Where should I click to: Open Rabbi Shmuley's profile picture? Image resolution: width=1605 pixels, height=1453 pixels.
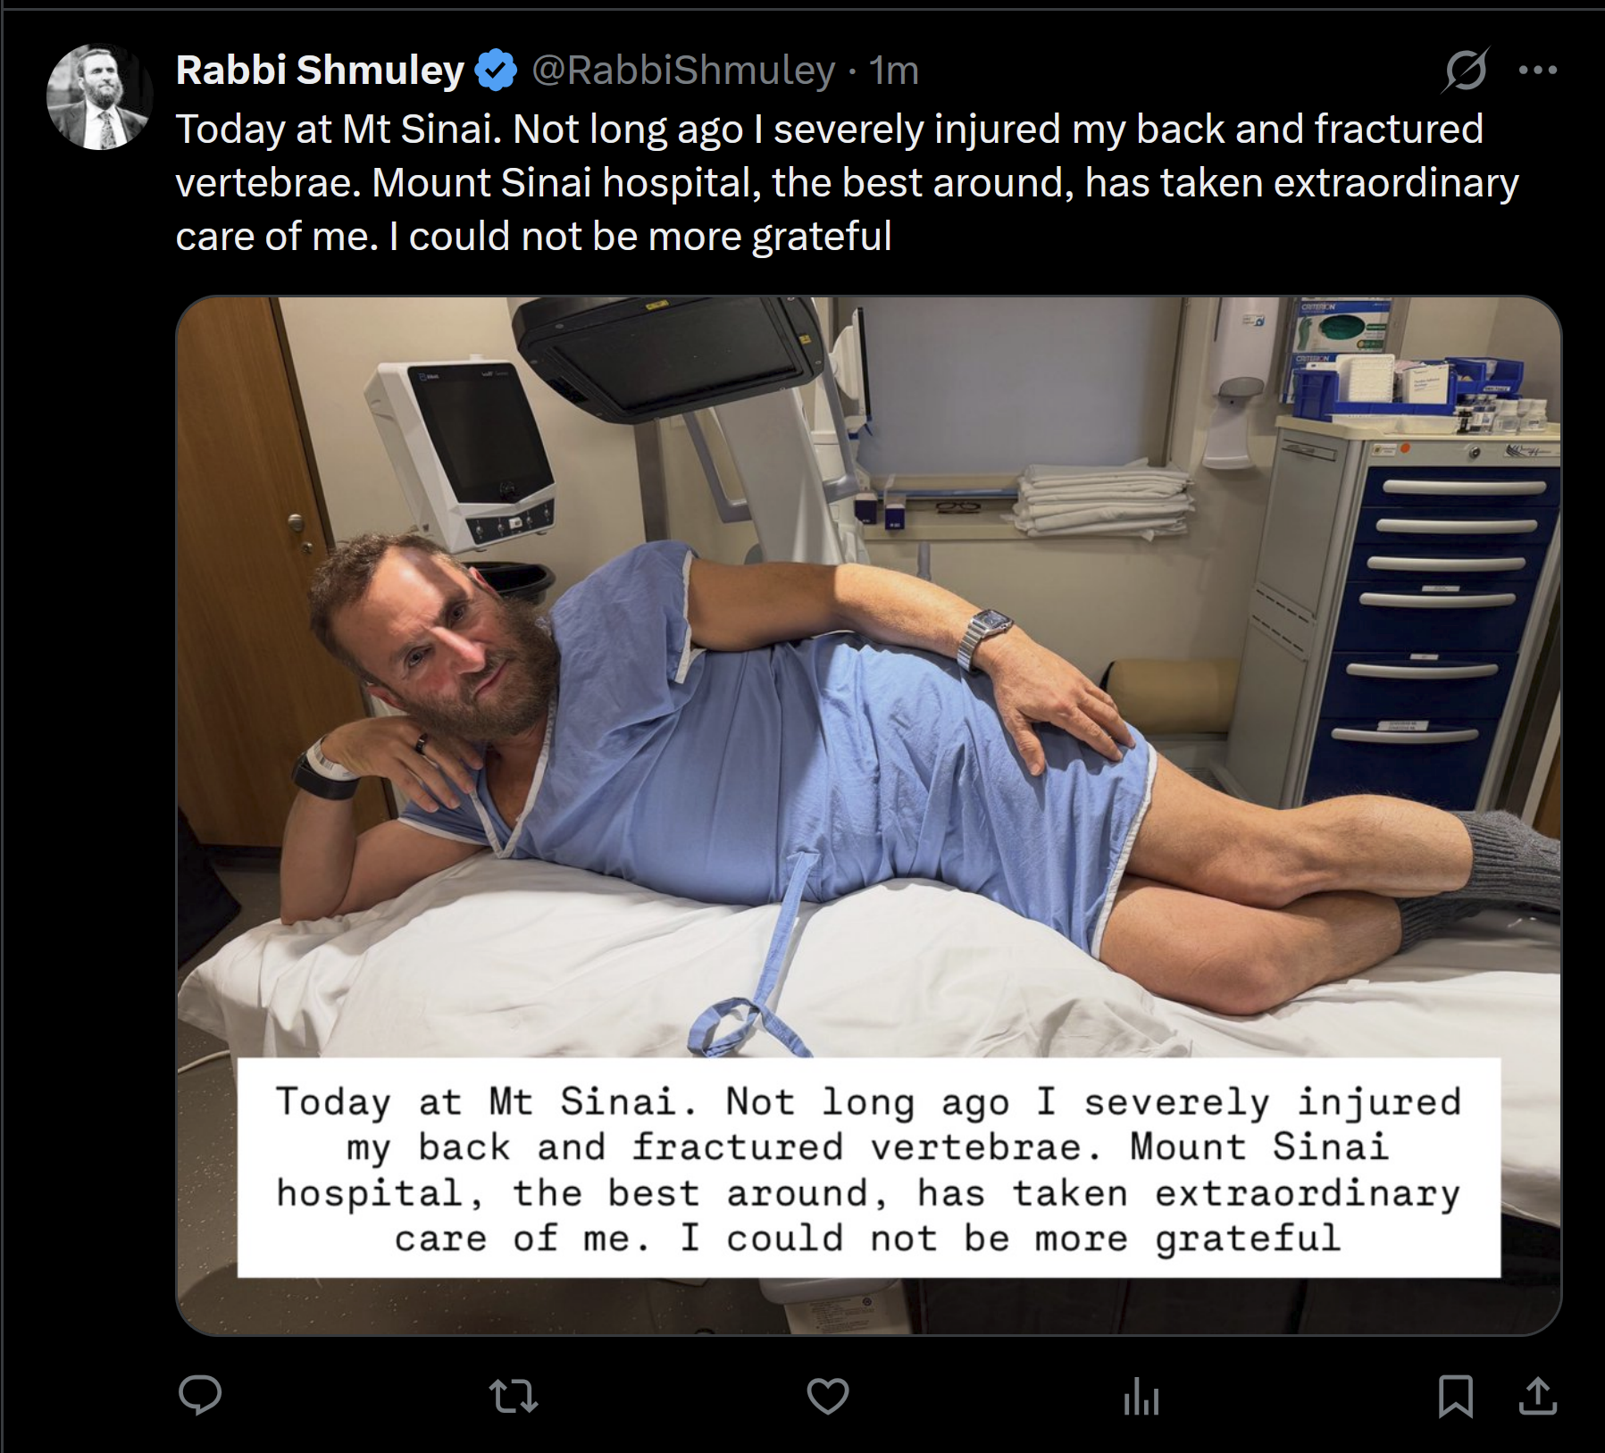click(x=99, y=96)
